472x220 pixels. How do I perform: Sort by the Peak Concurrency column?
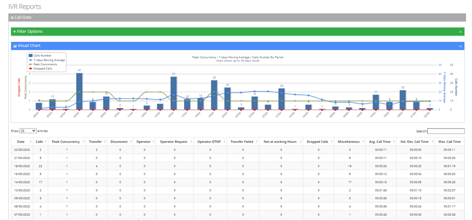click(x=83, y=142)
